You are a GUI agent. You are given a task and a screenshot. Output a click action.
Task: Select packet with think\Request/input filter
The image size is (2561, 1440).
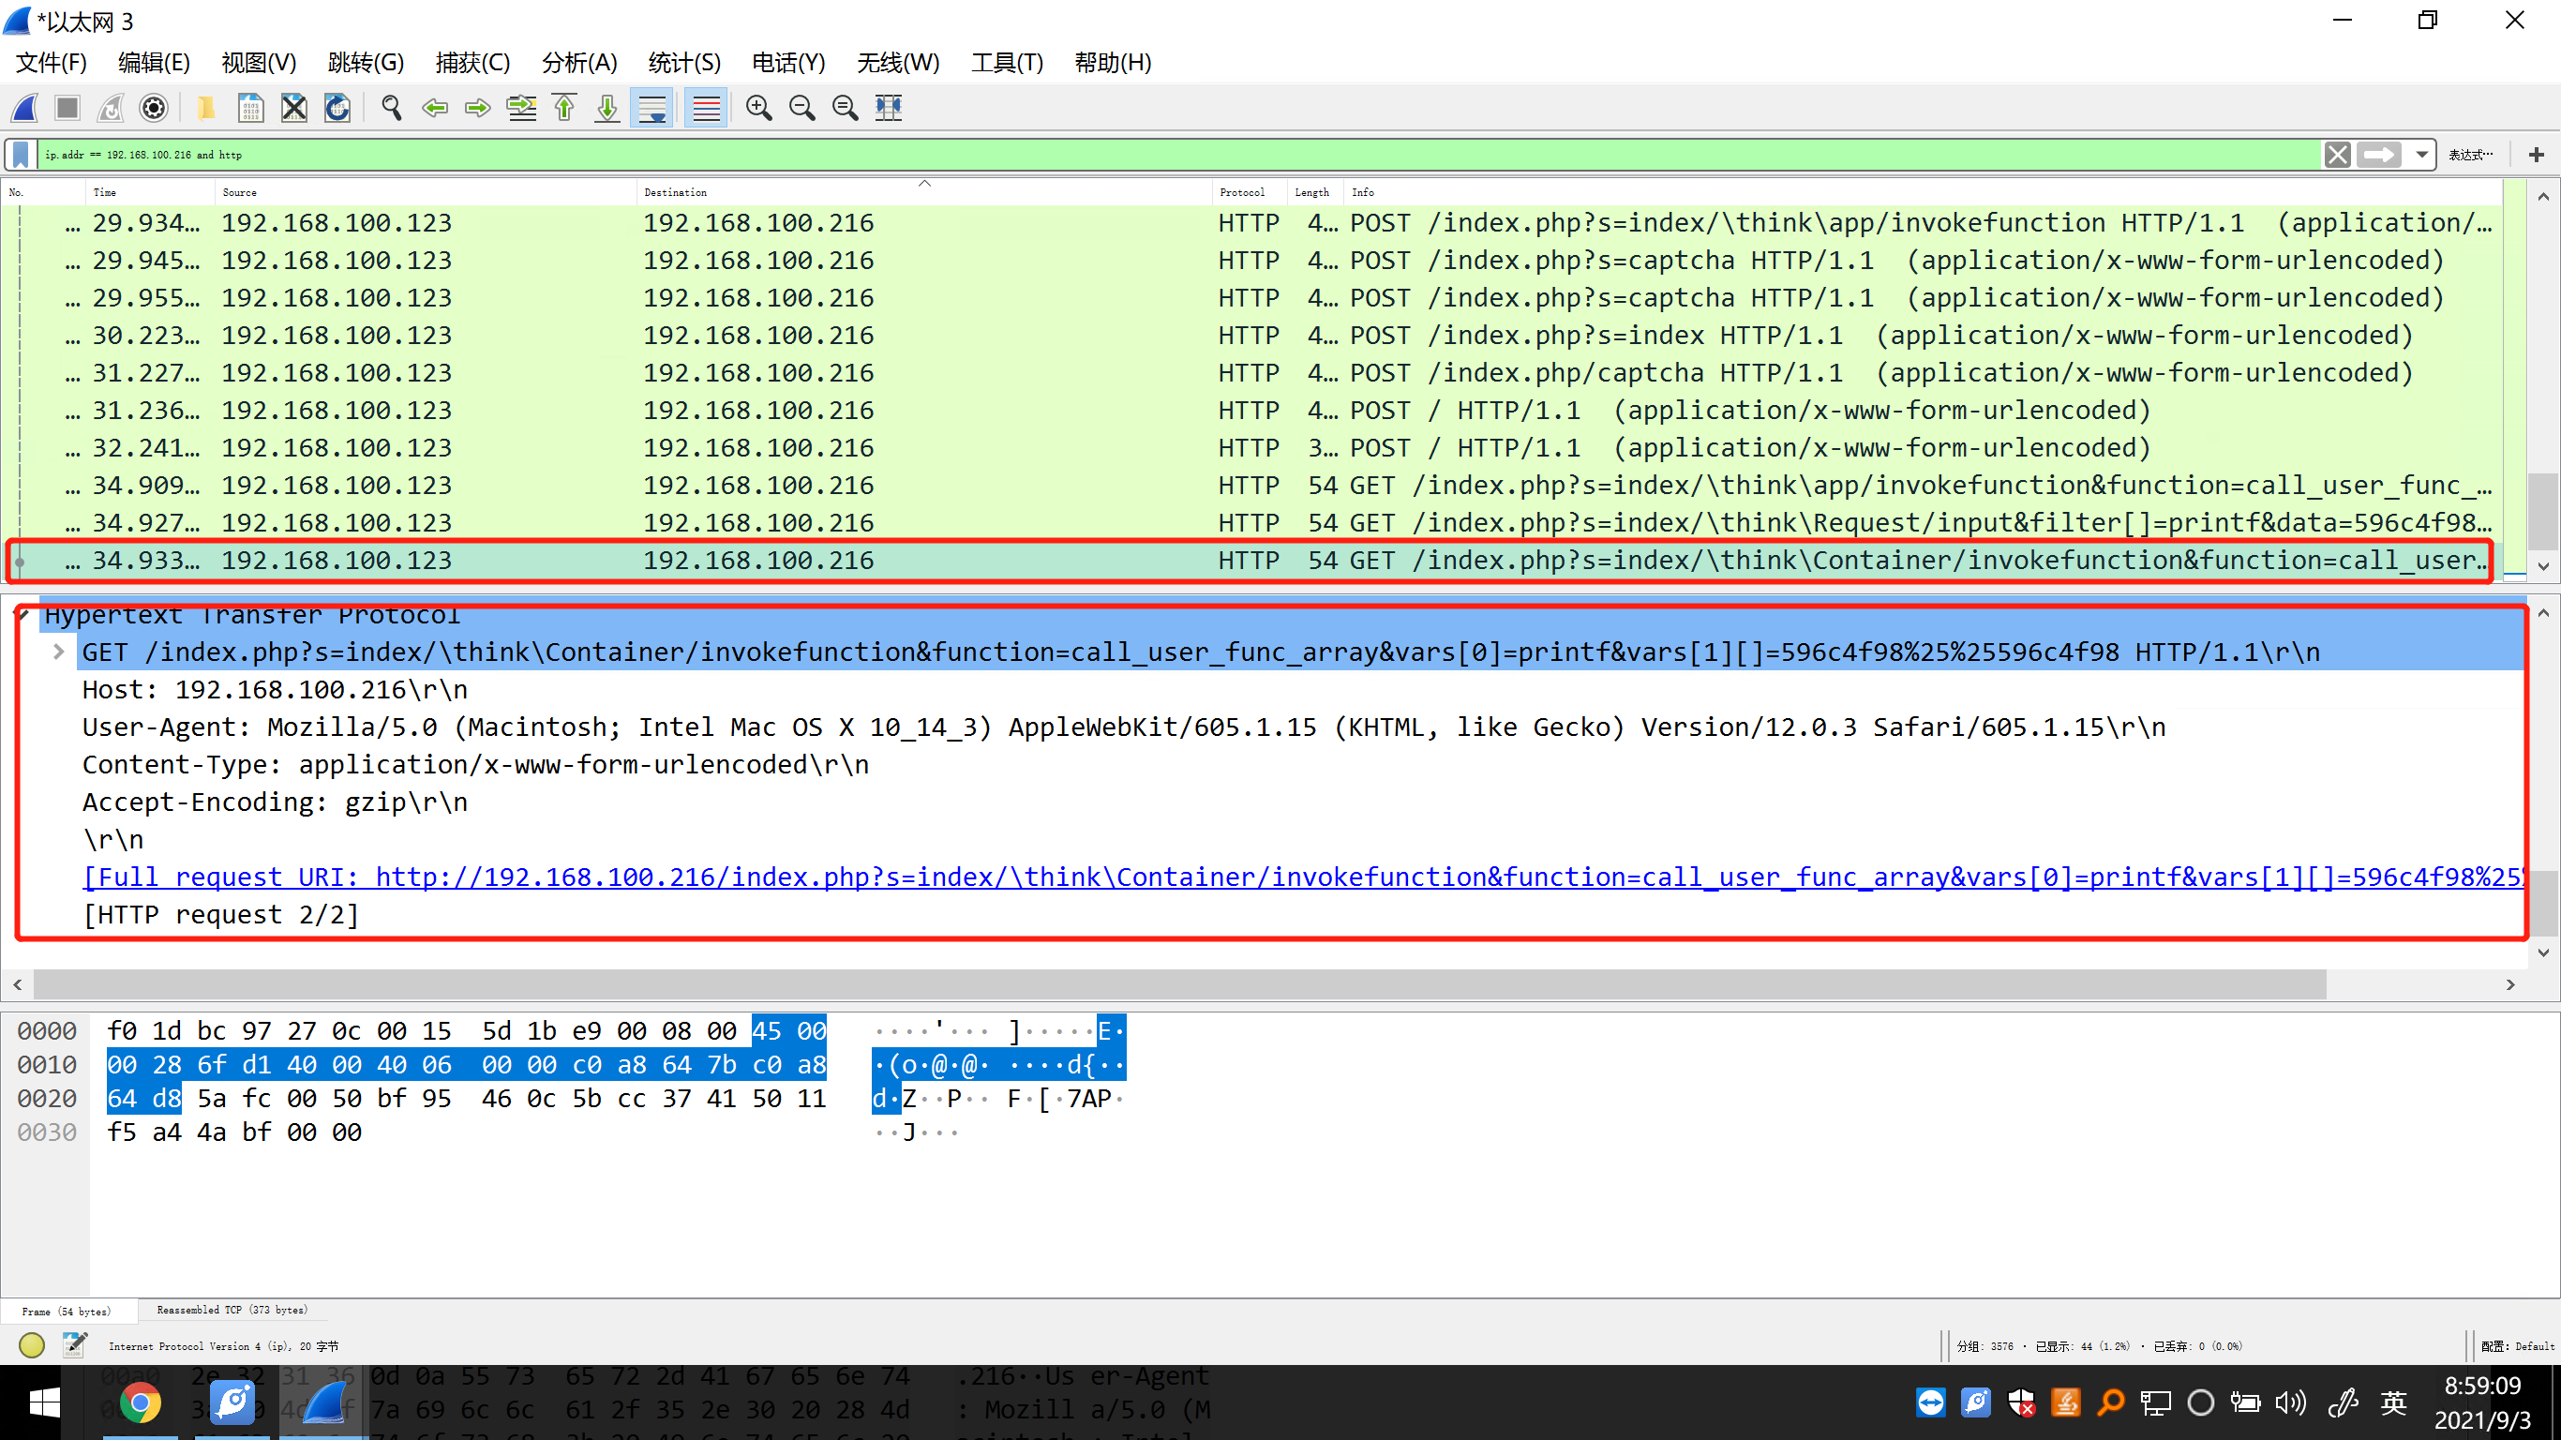click(1254, 523)
